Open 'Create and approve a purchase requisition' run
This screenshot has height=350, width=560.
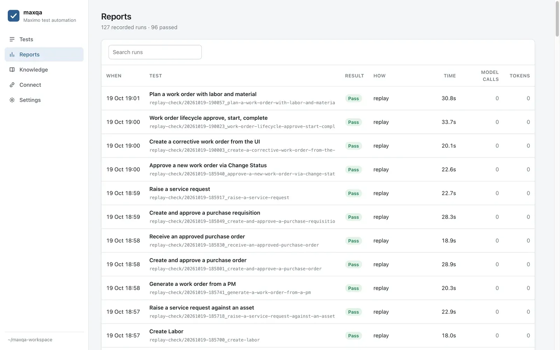pyautogui.click(x=205, y=213)
